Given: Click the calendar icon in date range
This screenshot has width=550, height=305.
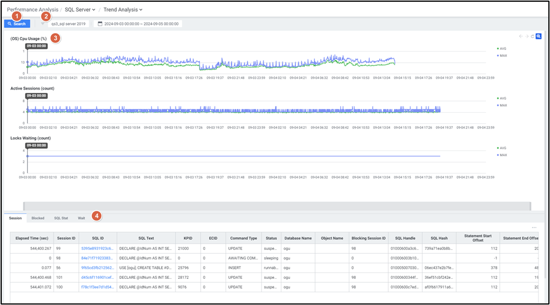Looking at the screenshot, I should 100,24.
